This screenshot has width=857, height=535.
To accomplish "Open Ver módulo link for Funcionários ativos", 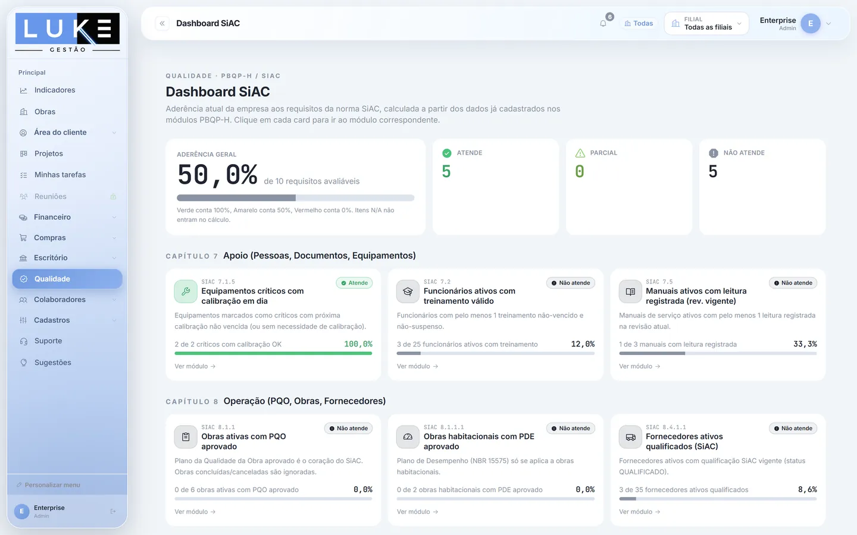I will click(417, 366).
